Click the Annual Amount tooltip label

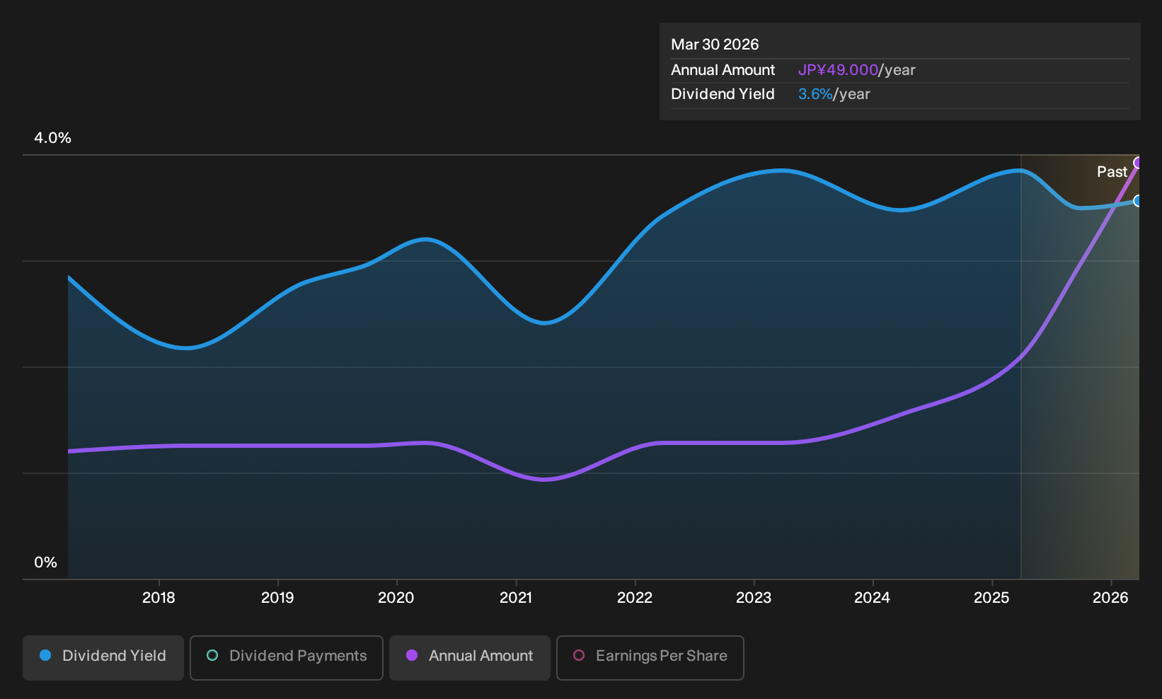[x=723, y=70]
